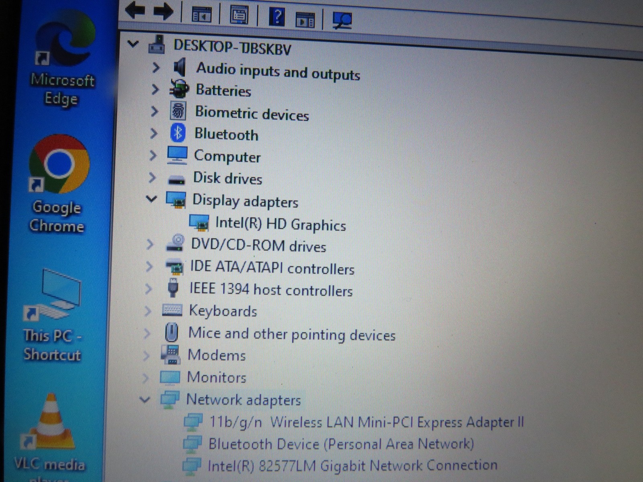Open Properties toolbar icon

click(239, 16)
